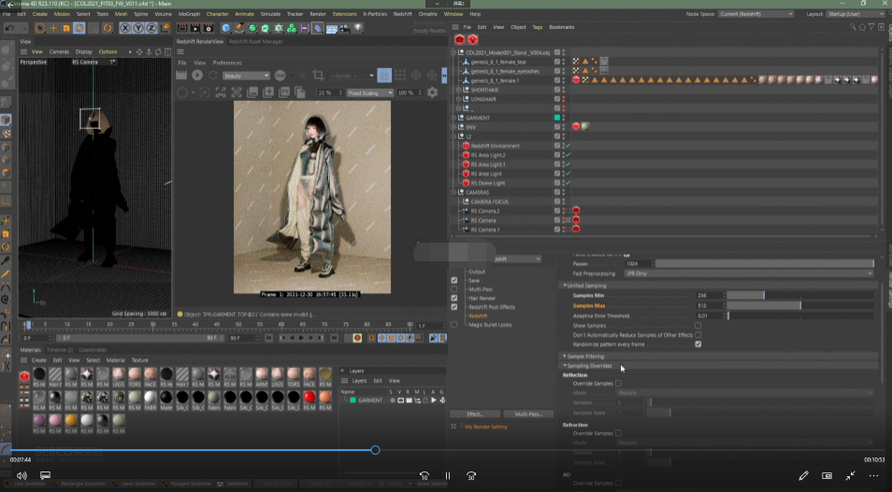Select the Move tool

53,28
